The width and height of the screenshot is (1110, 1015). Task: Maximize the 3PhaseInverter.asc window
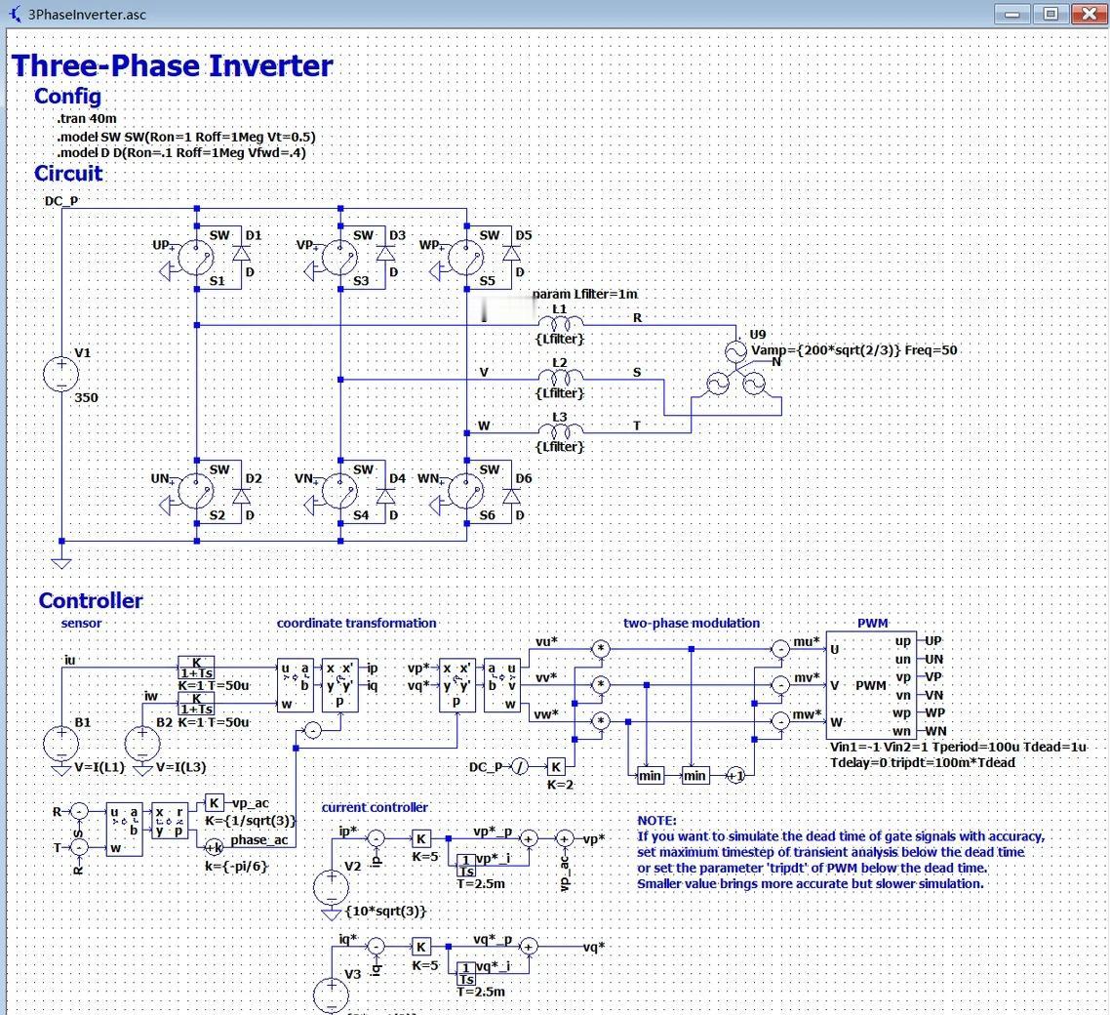1051,14
